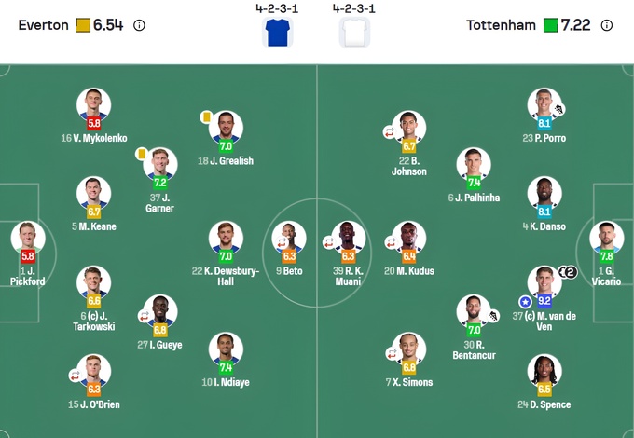
Task: Click the substitution icon beside B. Johnson
Action: (391, 132)
